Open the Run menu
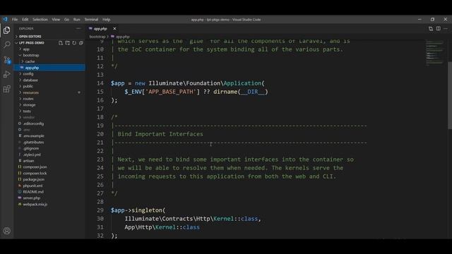The image size is (452, 254). (77, 20)
